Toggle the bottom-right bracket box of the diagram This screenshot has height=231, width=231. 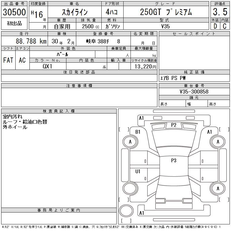coord(224,200)
